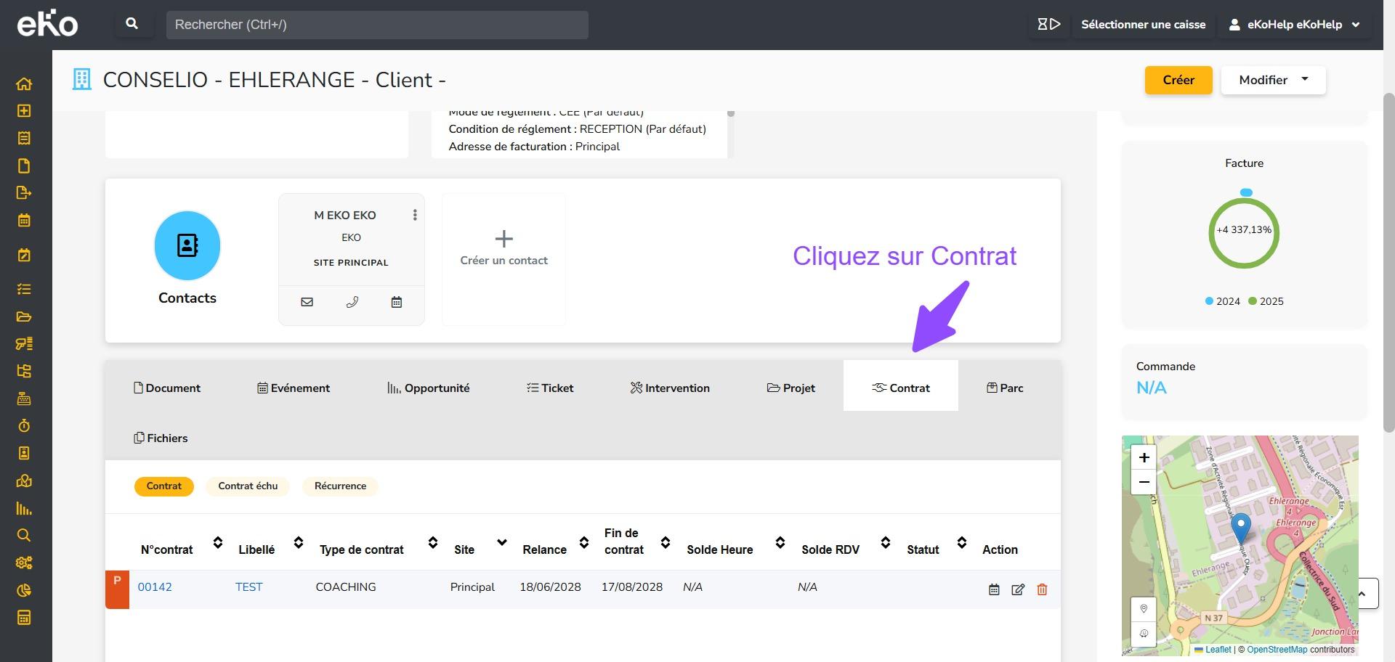Open the eKoHelp user account menu
Image resolution: width=1395 pixels, height=662 pixels.
pyautogui.click(x=1294, y=25)
